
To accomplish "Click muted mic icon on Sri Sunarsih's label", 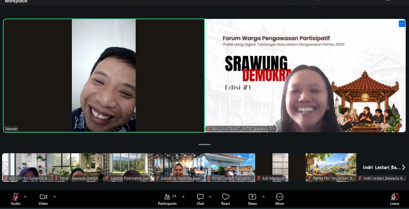I will pos(6,178).
